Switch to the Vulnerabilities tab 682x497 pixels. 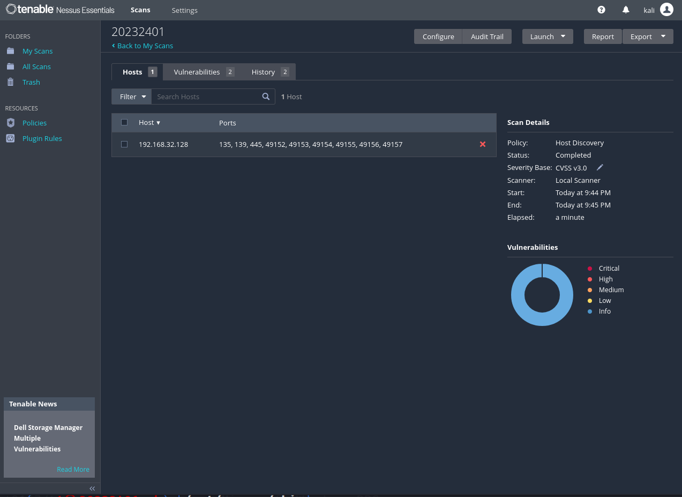(x=204, y=72)
